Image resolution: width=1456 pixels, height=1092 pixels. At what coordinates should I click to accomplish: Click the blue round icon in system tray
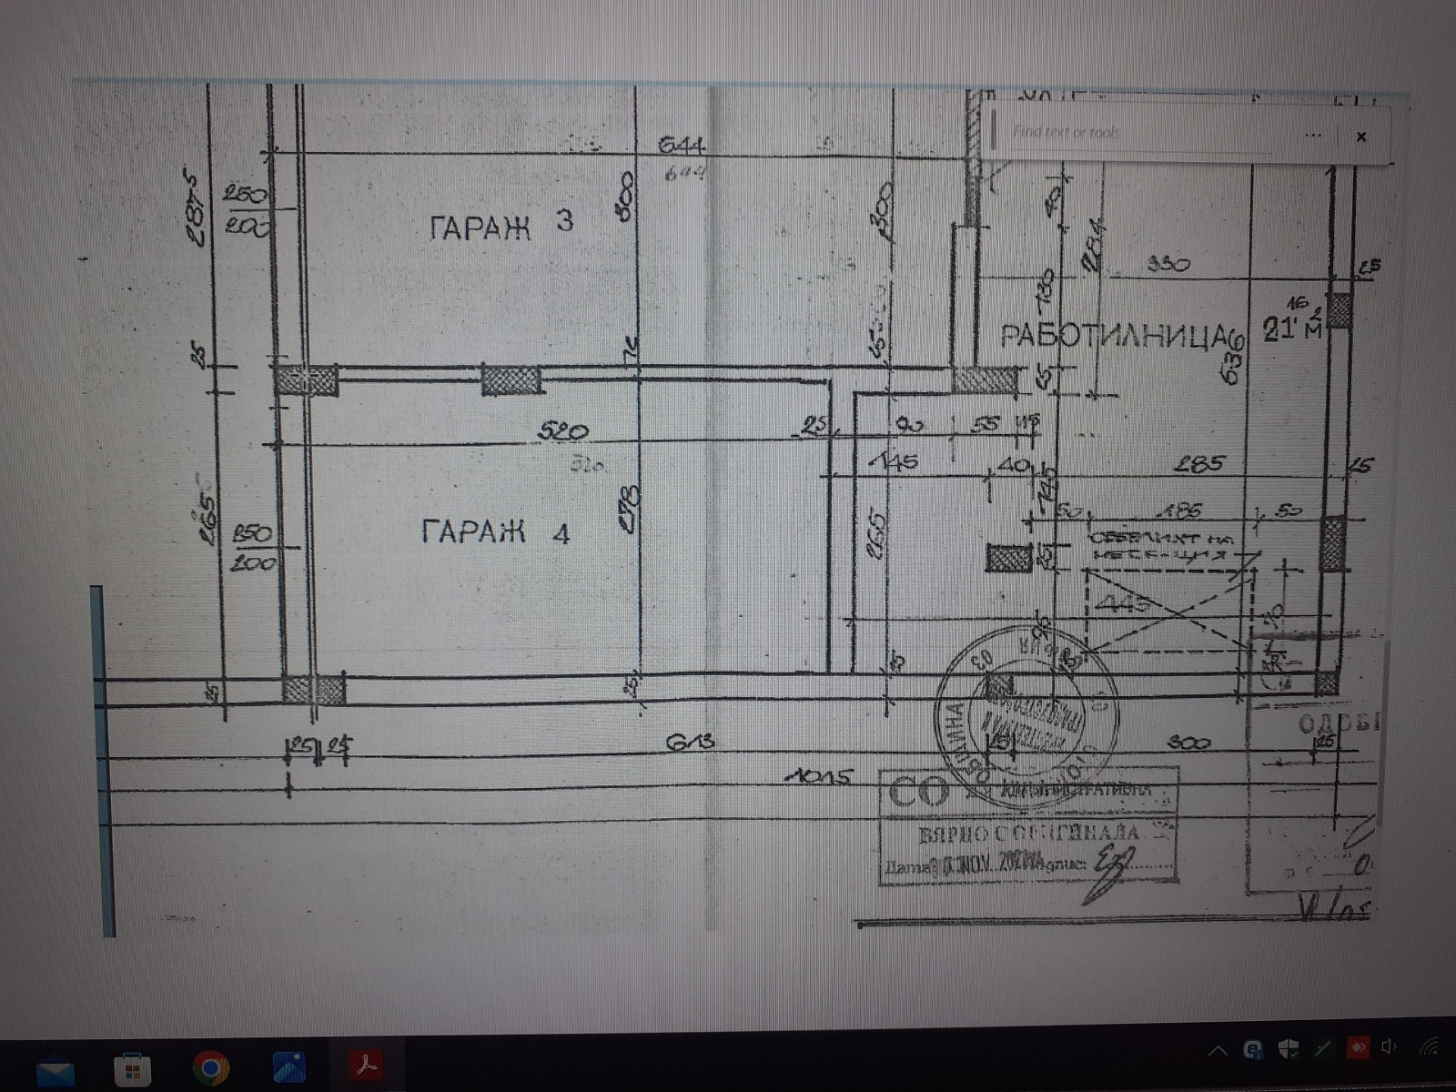pos(1254,1051)
